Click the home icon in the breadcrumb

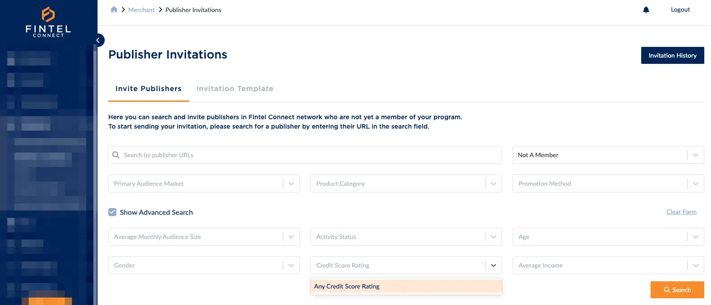(114, 9)
